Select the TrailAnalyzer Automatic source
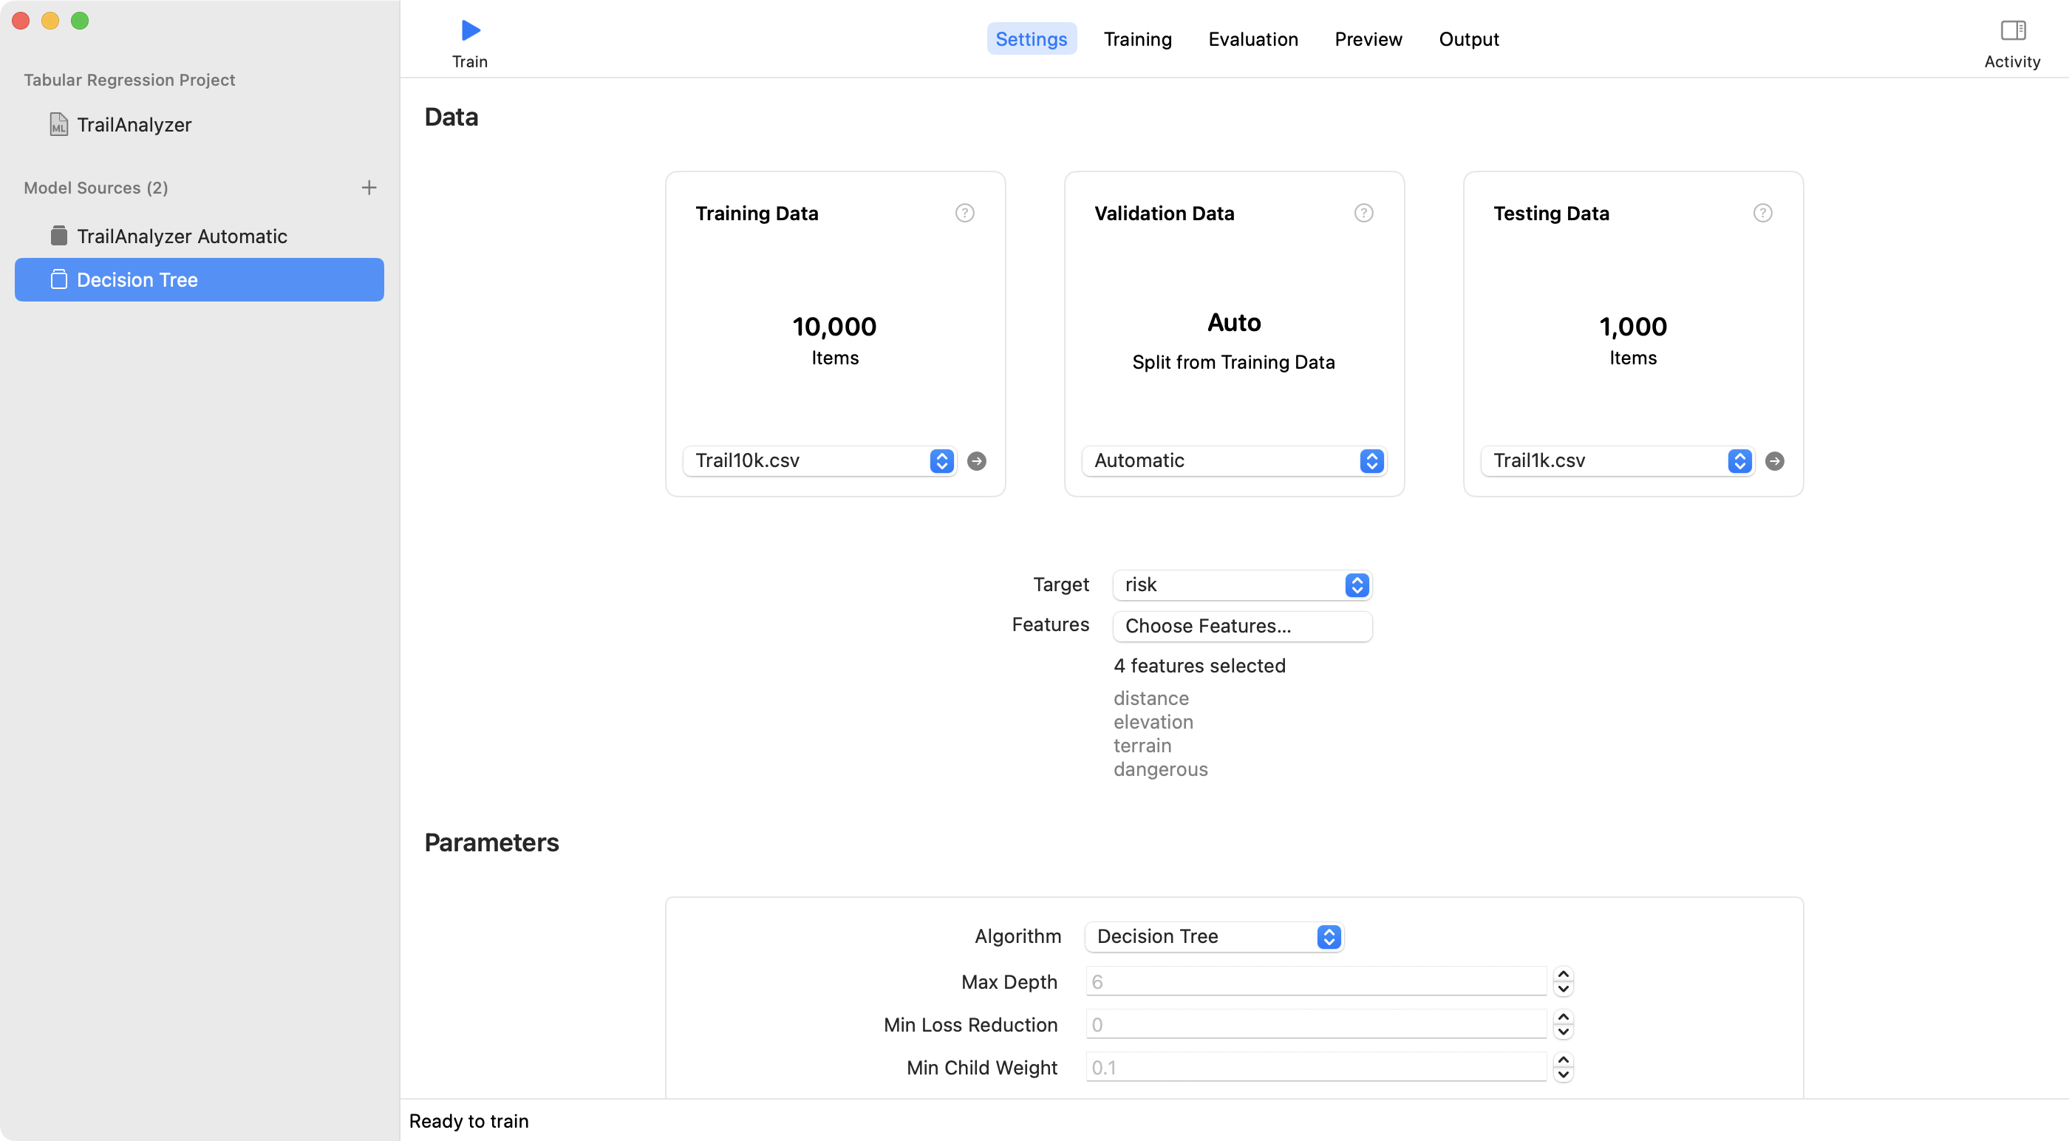The width and height of the screenshot is (2069, 1141). tap(181, 236)
